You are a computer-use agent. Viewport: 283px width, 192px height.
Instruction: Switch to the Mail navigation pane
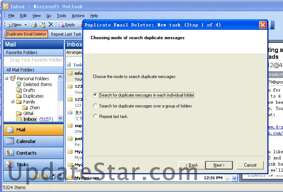coord(33,130)
